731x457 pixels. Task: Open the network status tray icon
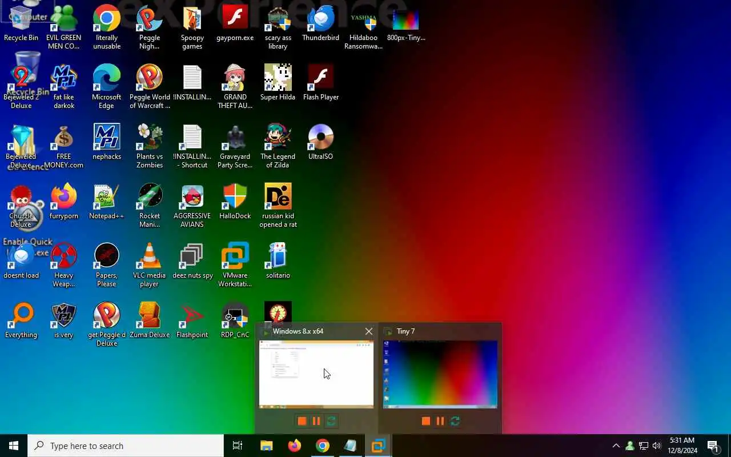click(x=644, y=446)
